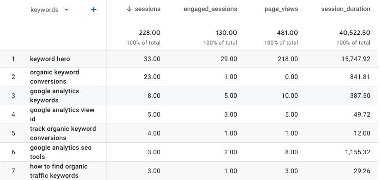The height and width of the screenshot is (180, 380).
Task: Select the 'keyword hero' row
Action: [189, 59]
